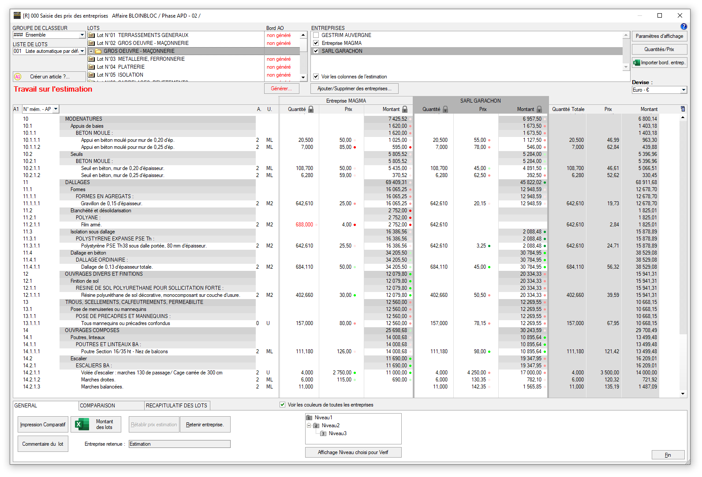702x477 pixels.
Task: Click the SARL GARACHON price 4 250,00
Action: [x=477, y=373]
